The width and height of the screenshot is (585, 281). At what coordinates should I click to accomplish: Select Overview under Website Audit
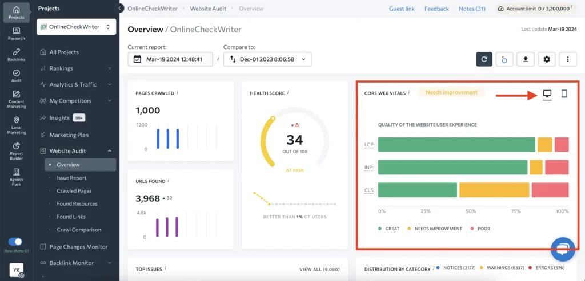pos(80,165)
